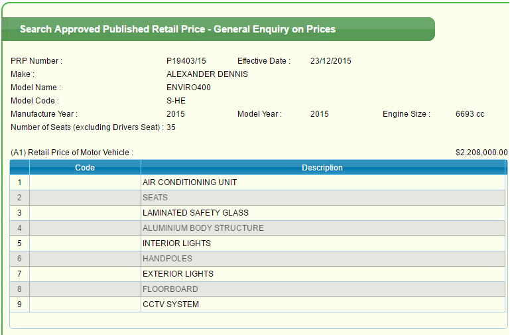Click the effective date 23/12/2015
This screenshot has width=512, height=335.
330,61
